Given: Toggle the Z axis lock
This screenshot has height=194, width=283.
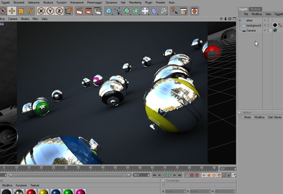Looking at the screenshot, I should click(x=59, y=11).
